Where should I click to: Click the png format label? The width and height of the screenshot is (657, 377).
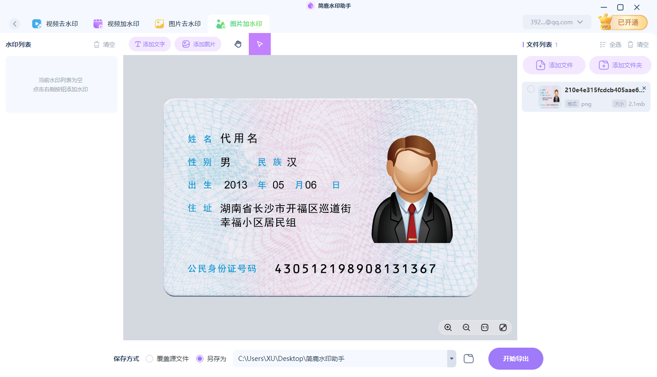pos(586,104)
